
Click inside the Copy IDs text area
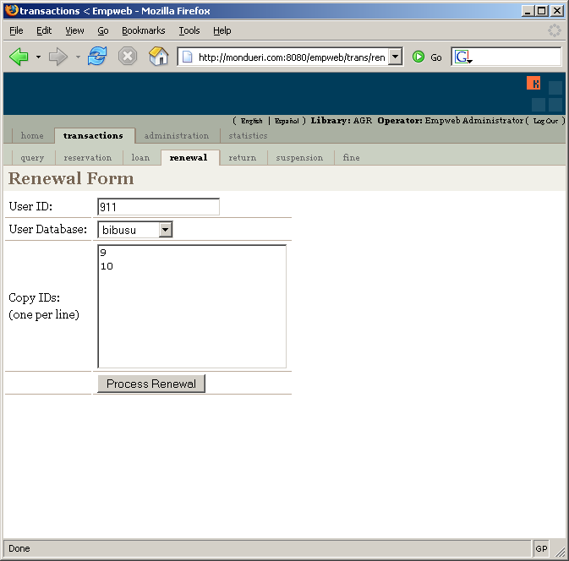tap(192, 307)
